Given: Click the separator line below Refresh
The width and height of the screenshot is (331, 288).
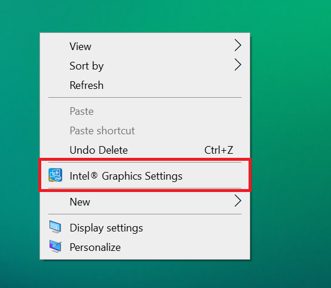Looking at the screenshot, I should tap(145, 98).
